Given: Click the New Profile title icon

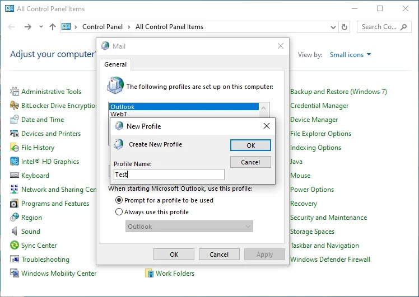Looking at the screenshot, I should point(119,126).
